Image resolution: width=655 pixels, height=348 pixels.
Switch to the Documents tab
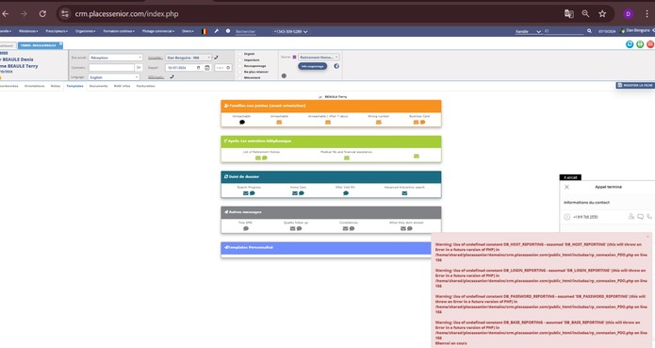click(x=99, y=86)
